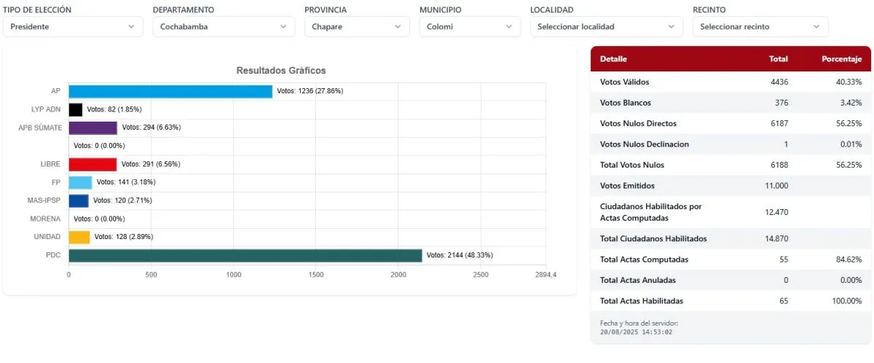Click the Porcentaje column header

841,59
